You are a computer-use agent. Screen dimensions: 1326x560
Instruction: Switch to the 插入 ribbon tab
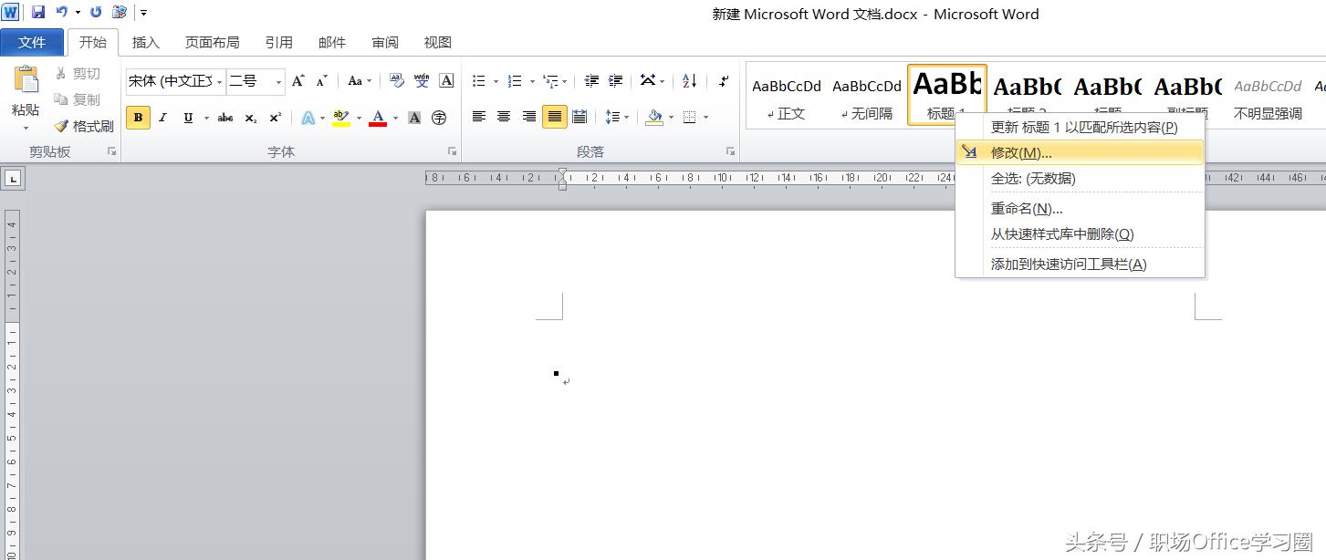pos(145,43)
